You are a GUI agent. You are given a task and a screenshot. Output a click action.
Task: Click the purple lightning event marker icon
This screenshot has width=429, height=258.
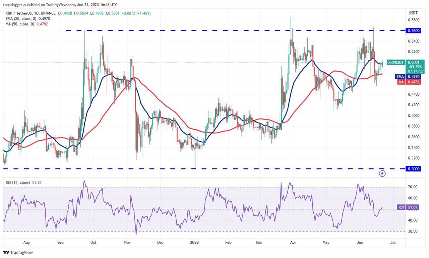pos(382,173)
